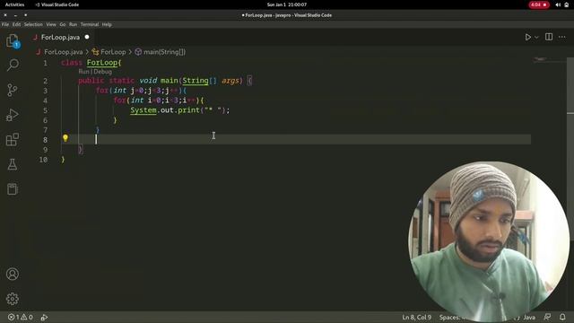This screenshot has width=574, height=323.
Task: Open the errors and warnings indicator
Action: 21,317
